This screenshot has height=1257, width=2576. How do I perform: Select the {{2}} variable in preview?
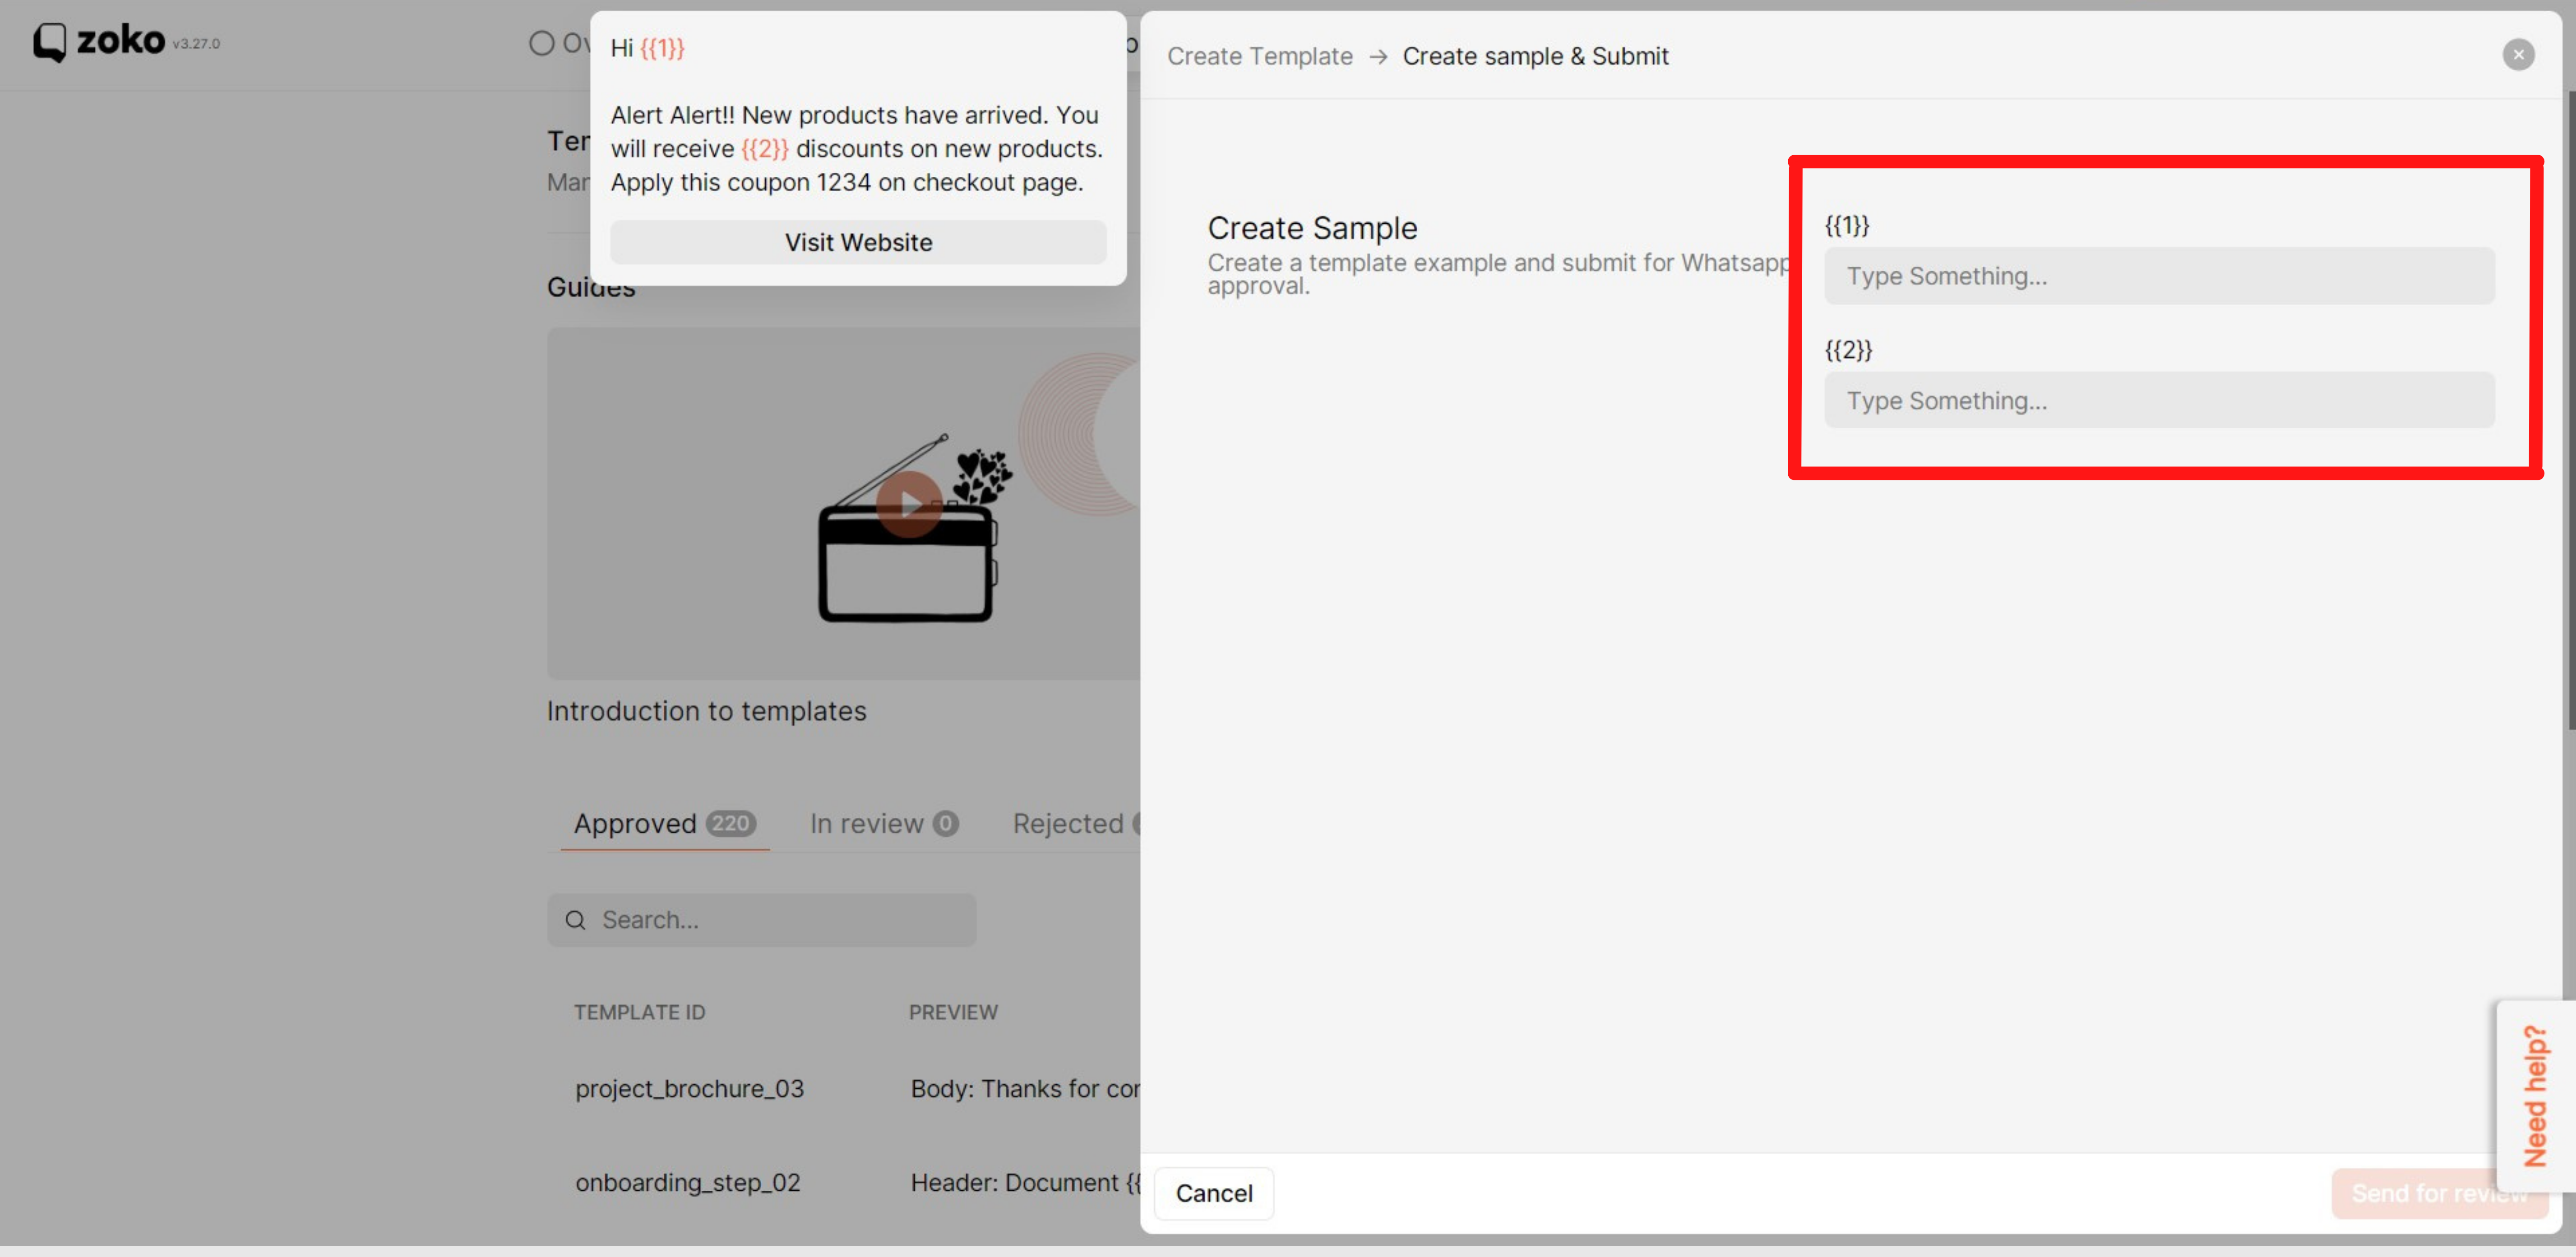click(x=765, y=149)
